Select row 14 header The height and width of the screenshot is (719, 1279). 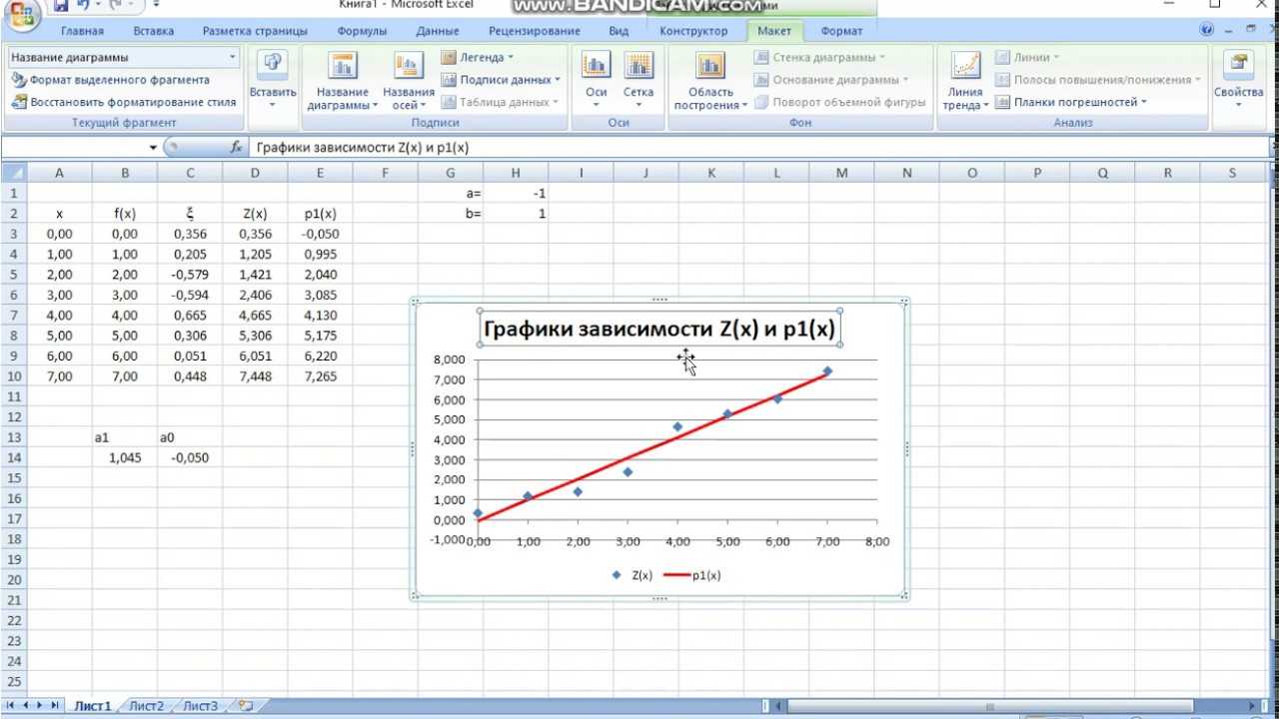coord(13,457)
